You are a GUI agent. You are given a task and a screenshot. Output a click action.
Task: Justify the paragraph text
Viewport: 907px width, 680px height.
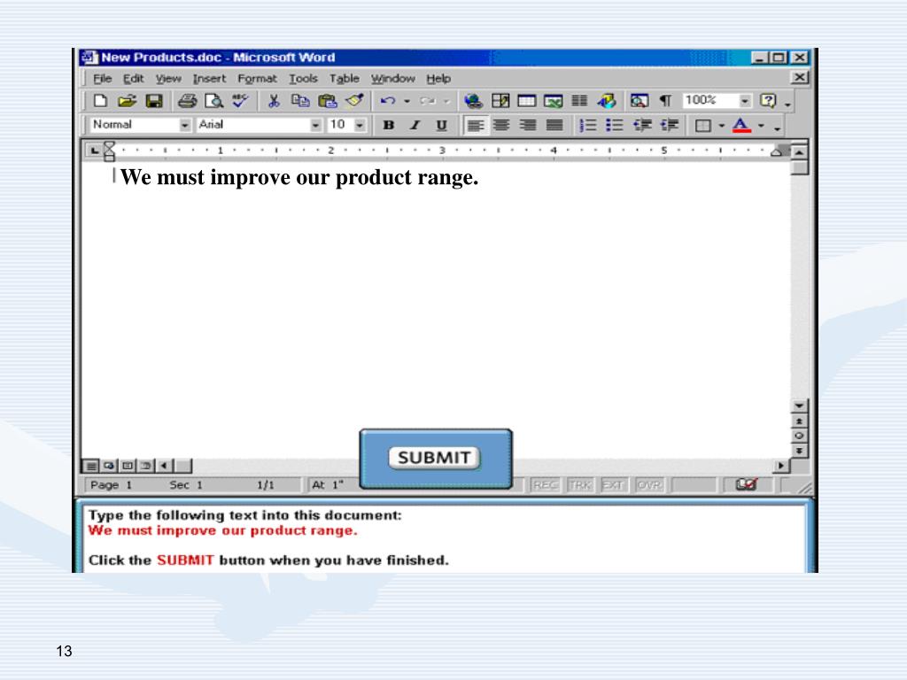click(554, 126)
